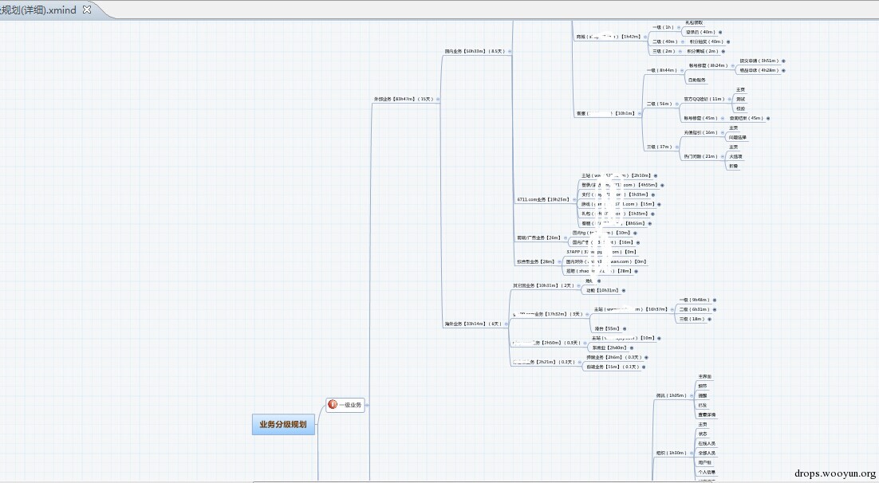Expand the 动能【10h31m】 topic
Screen dimensions: 879x483
[624, 291]
